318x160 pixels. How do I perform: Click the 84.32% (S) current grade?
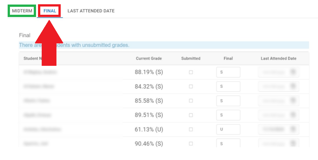pyautogui.click(x=149, y=87)
